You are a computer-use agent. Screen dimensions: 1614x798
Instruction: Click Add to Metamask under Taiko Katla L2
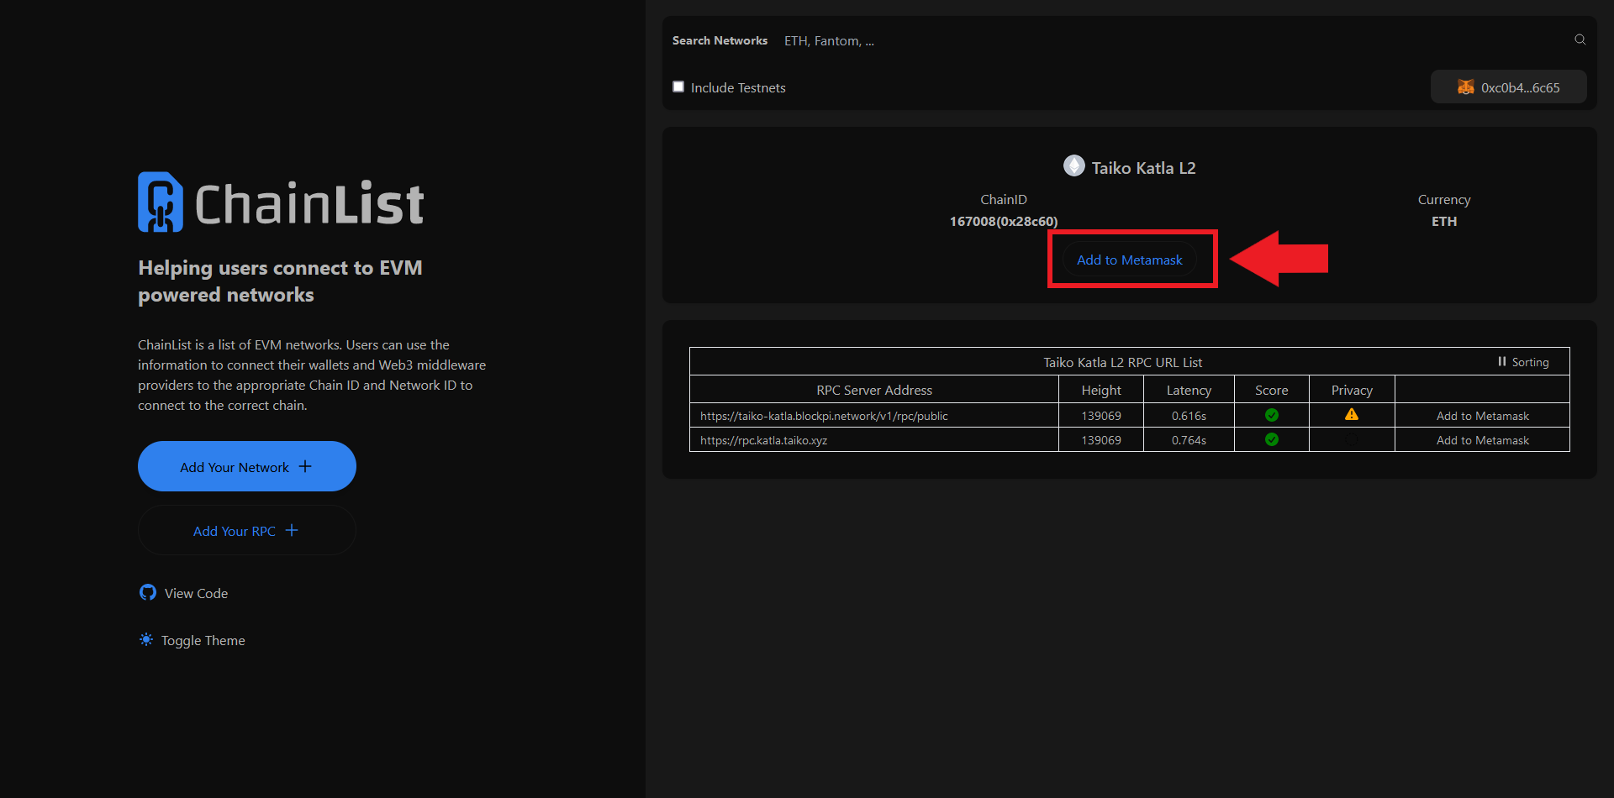[x=1129, y=260]
